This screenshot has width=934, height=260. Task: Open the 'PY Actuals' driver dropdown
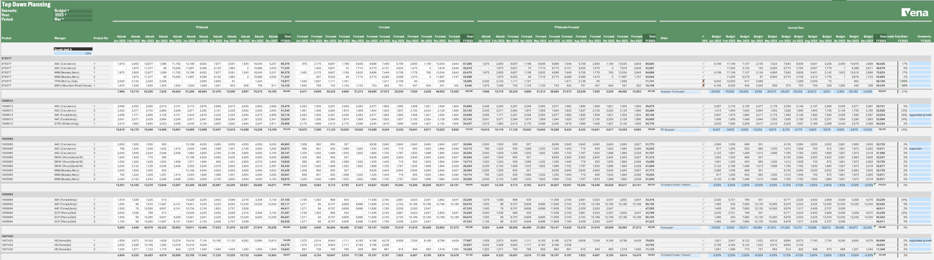pos(680,130)
